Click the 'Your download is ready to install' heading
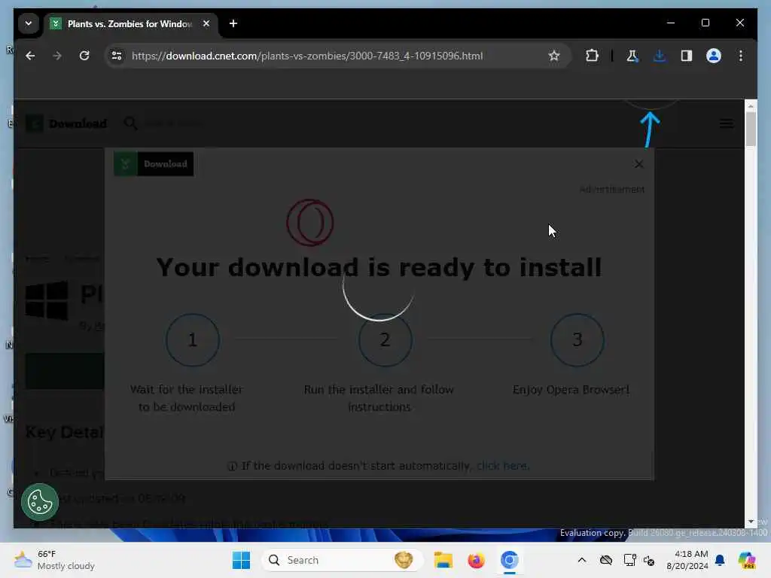Screen dimensions: 771x578 (x=379, y=267)
